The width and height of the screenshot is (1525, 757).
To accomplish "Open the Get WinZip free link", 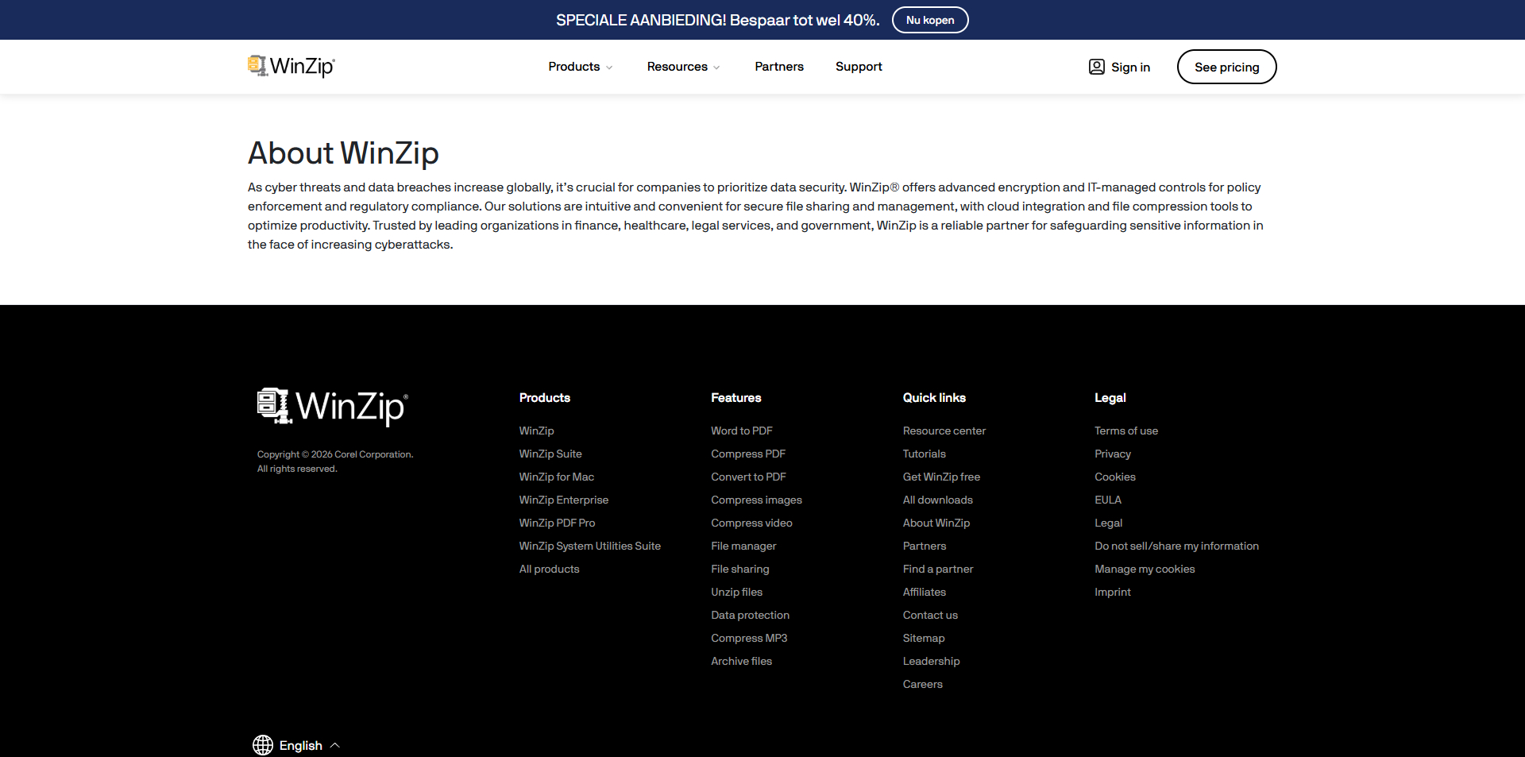I will pos(941,477).
